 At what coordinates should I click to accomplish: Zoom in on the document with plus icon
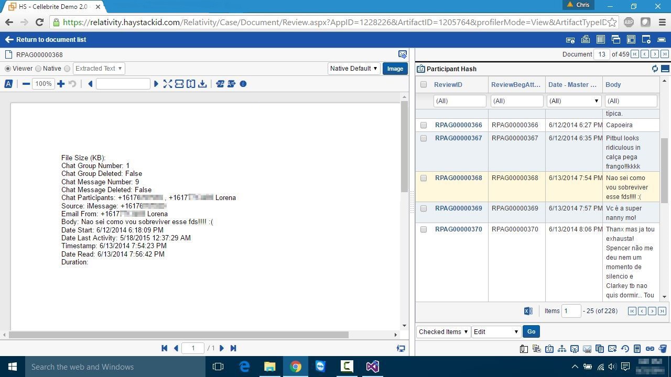click(x=60, y=84)
